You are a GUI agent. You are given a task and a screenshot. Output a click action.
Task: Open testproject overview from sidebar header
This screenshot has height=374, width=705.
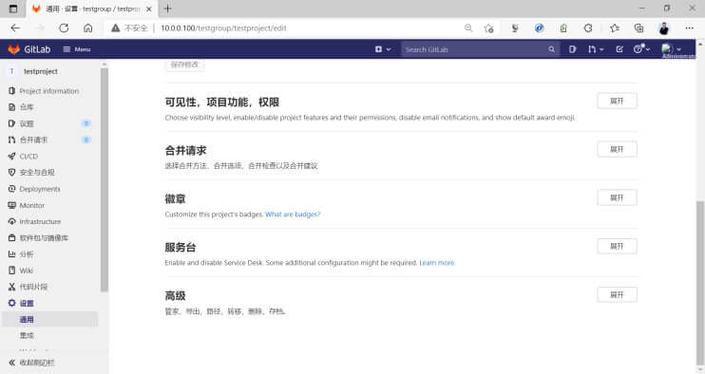(41, 71)
